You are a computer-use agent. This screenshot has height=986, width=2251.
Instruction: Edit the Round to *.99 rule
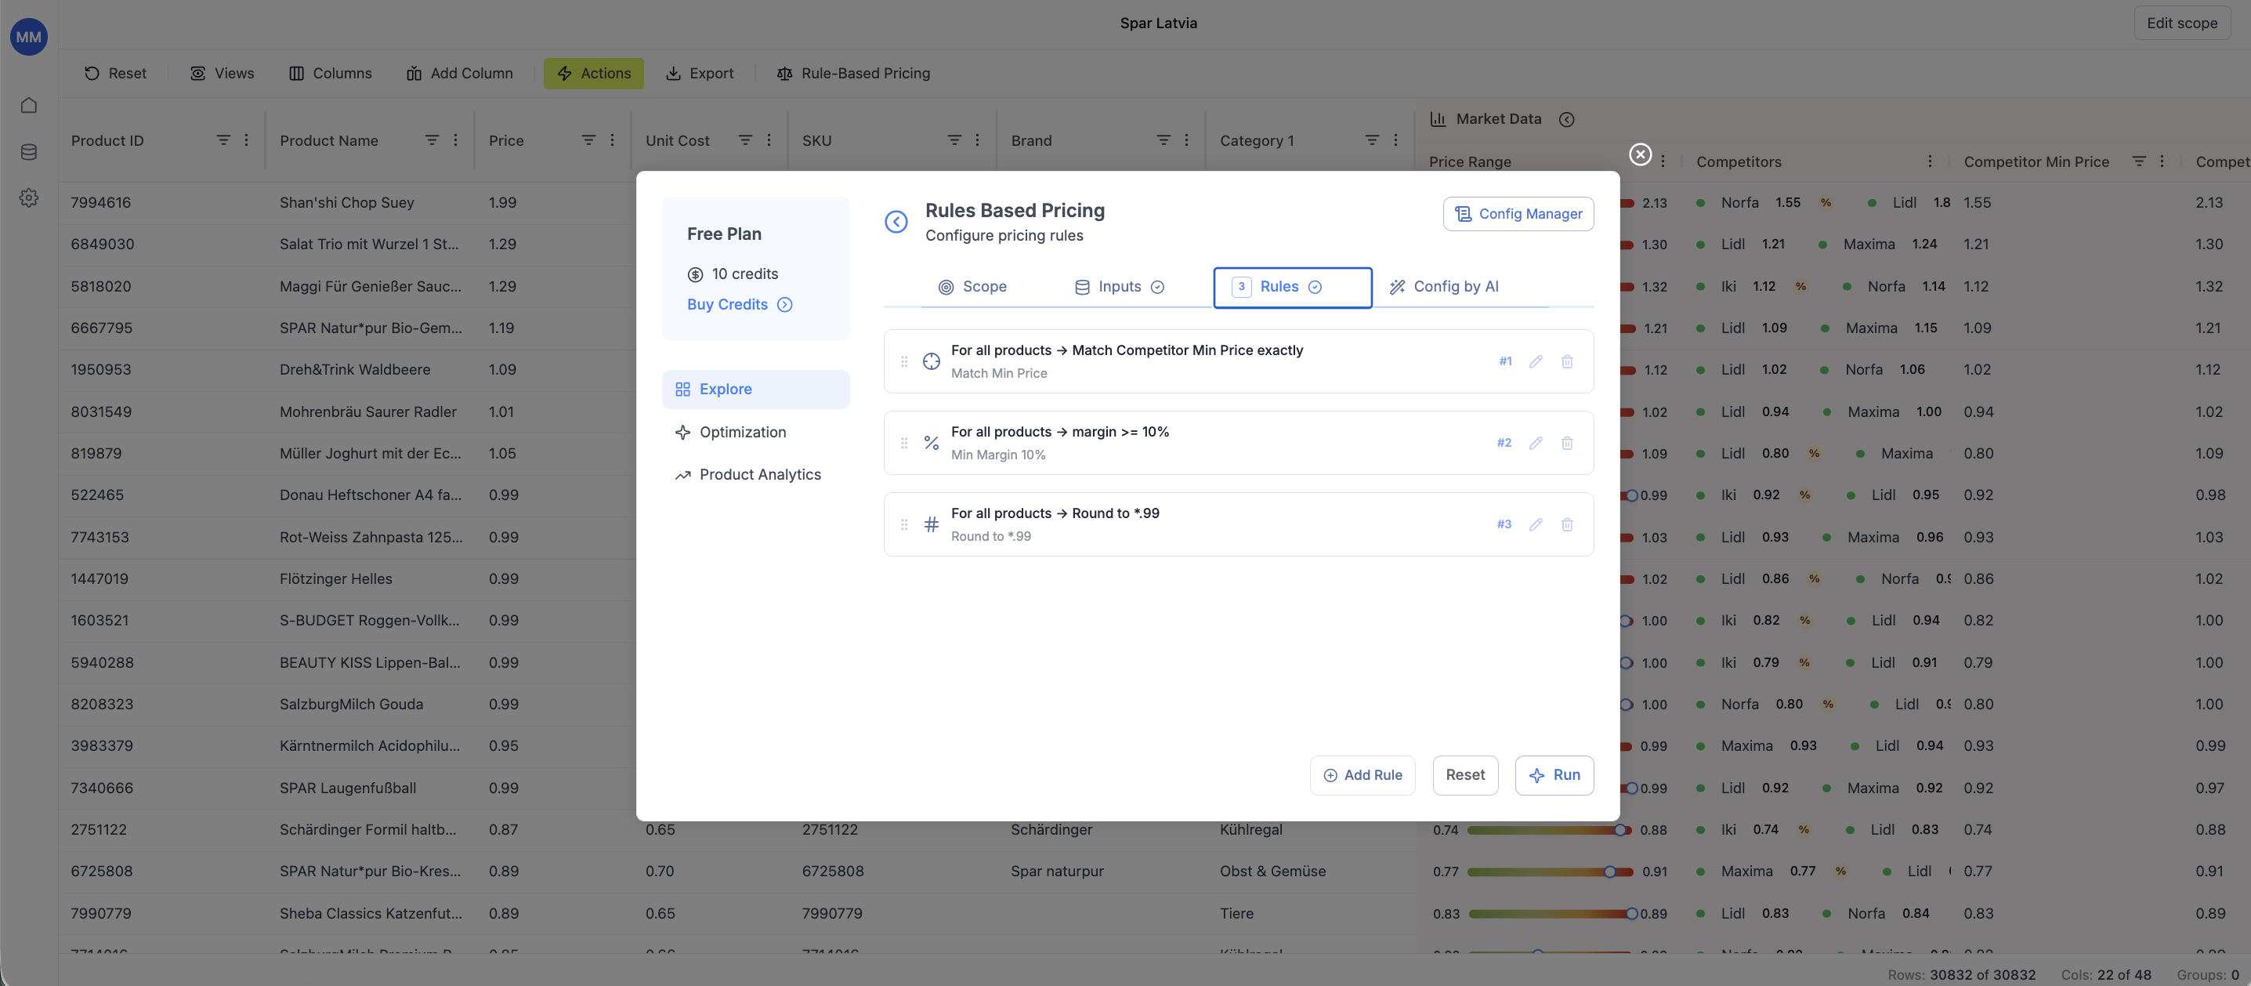[x=1536, y=524]
